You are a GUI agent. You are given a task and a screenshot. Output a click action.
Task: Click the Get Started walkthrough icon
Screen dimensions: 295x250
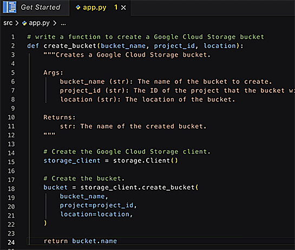[9, 7]
